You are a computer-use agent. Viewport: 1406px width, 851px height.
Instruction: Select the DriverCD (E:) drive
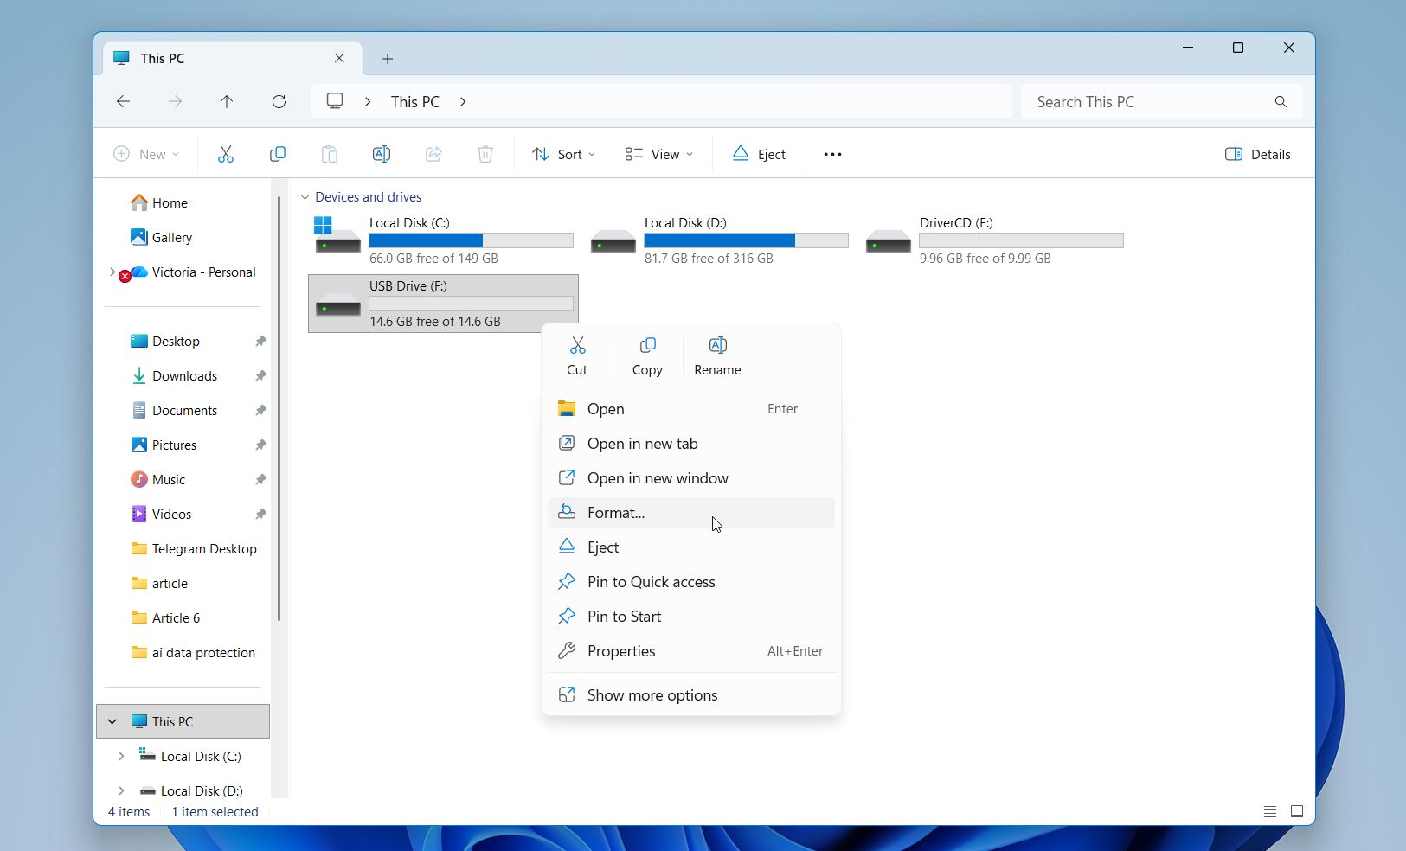994,240
